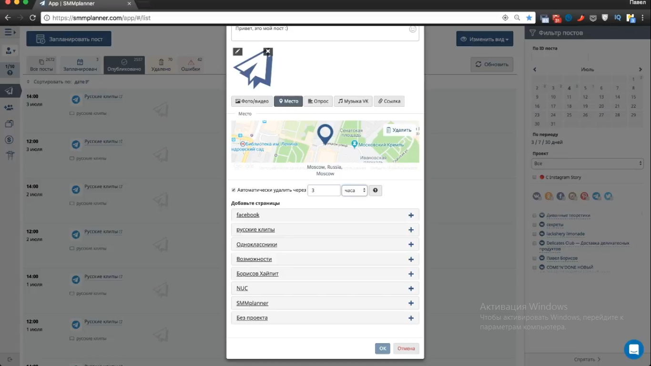Screen dimensions: 651x366
Task: Open the dollar billing icon in sidebar
Action: pyautogui.click(x=9, y=140)
